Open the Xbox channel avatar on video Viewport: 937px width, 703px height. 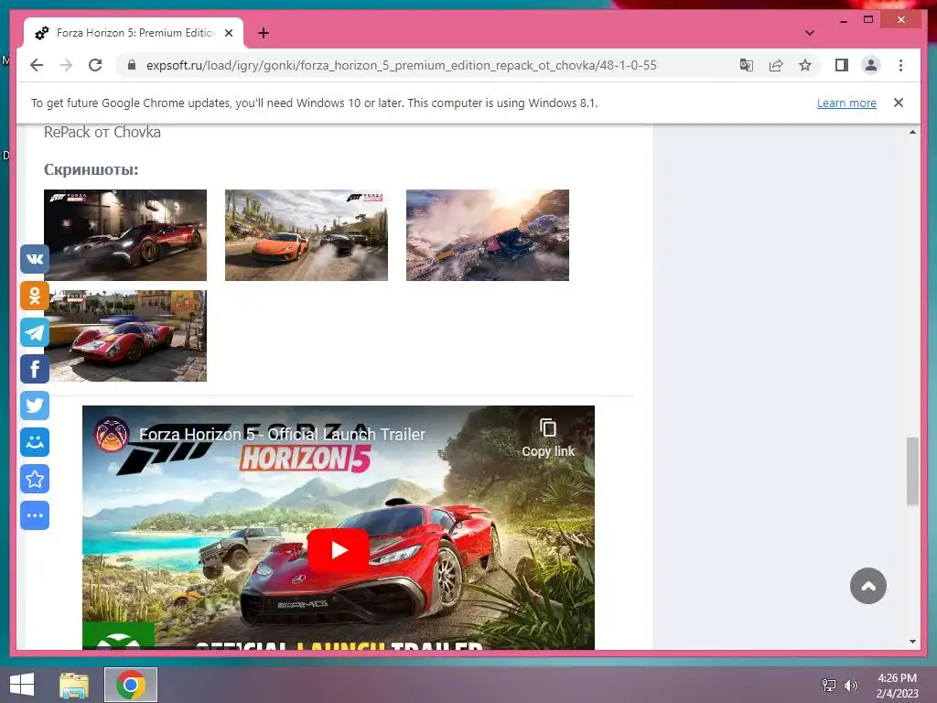(112, 434)
